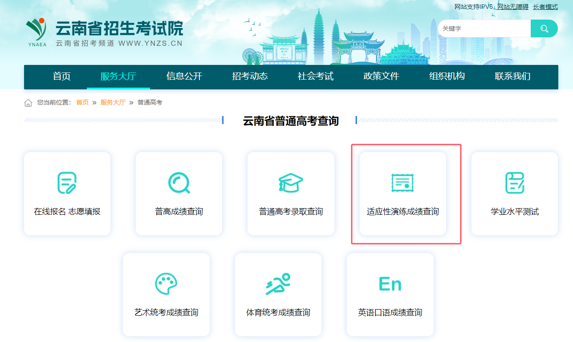Screen dimensions: 573x342
Task: Click the palette icon for 艺术统考成绩查询
Action: (x=166, y=284)
